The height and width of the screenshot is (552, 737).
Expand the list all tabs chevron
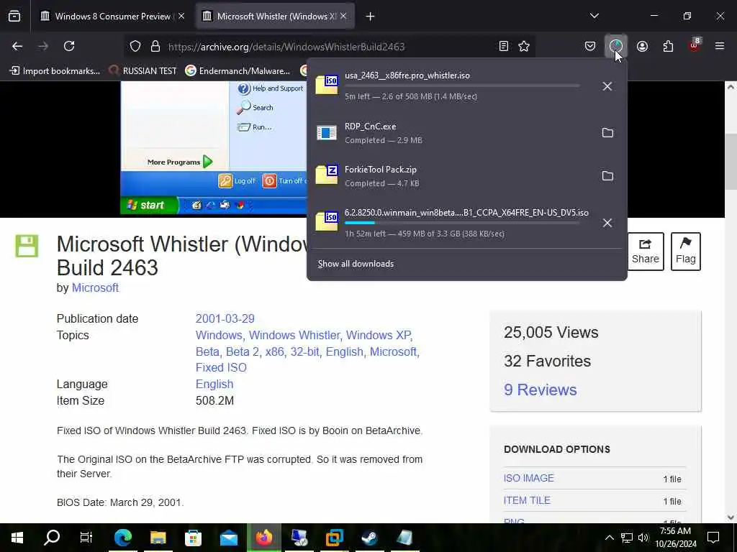[594, 16]
